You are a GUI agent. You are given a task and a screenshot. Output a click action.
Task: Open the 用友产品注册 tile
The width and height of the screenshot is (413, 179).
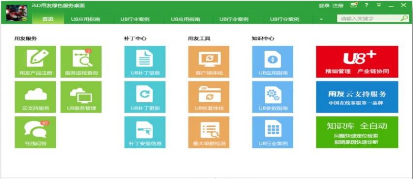pos(35,62)
